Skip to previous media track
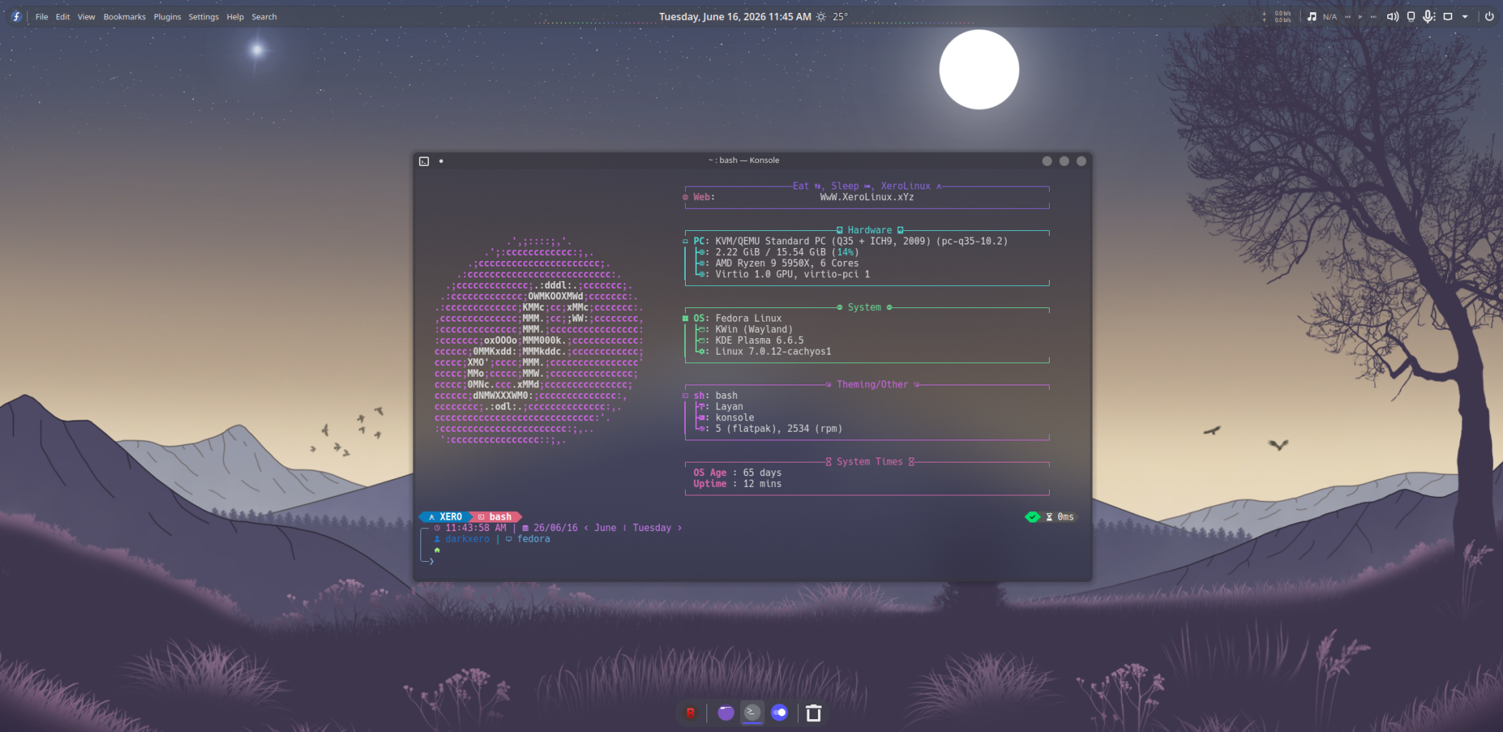The width and height of the screenshot is (1503, 732). (1348, 16)
